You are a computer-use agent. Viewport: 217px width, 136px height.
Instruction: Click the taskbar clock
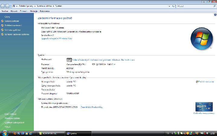pos(212,133)
